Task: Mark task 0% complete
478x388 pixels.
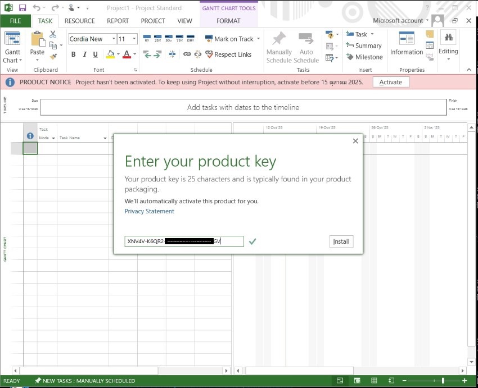Action: coord(147,38)
